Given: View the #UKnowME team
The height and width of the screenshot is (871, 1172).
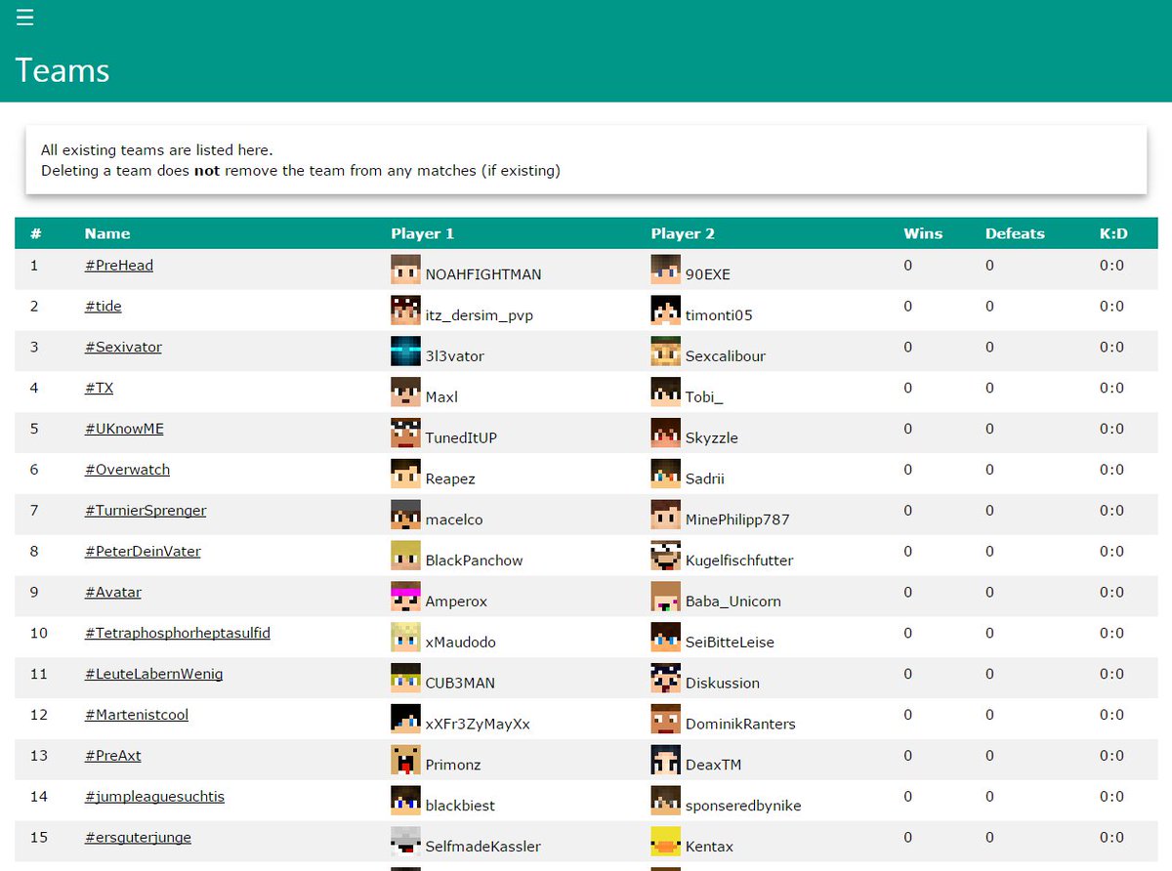Looking at the screenshot, I should 124,430.
